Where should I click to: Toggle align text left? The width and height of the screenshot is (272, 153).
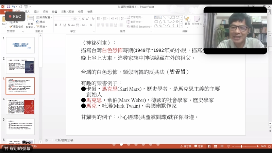[x=99, y=25]
